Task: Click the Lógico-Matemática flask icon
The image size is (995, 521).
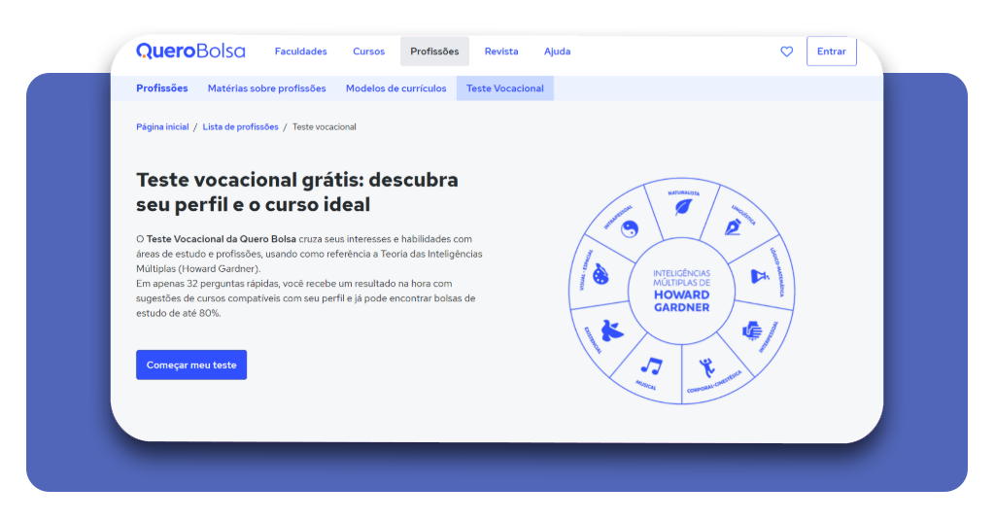Action: point(760,276)
